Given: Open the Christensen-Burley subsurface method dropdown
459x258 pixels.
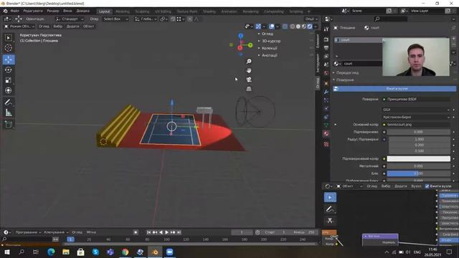Looking at the screenshot, I should [416, 117].
